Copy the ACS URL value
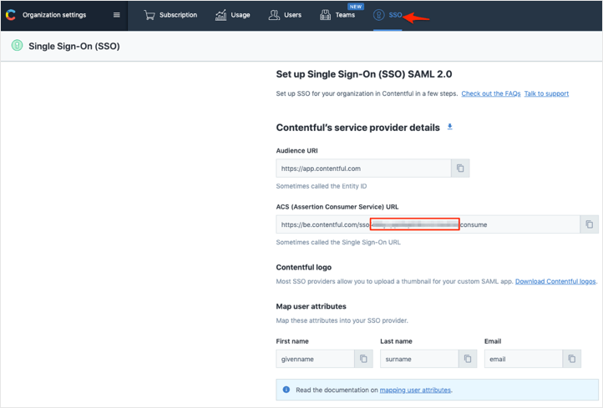The height and width of the screenshot is (408, 603). click(x=589, y=224)
